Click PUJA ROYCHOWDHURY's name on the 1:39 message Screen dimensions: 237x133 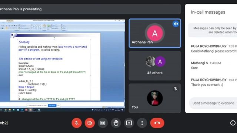[209, 46]
